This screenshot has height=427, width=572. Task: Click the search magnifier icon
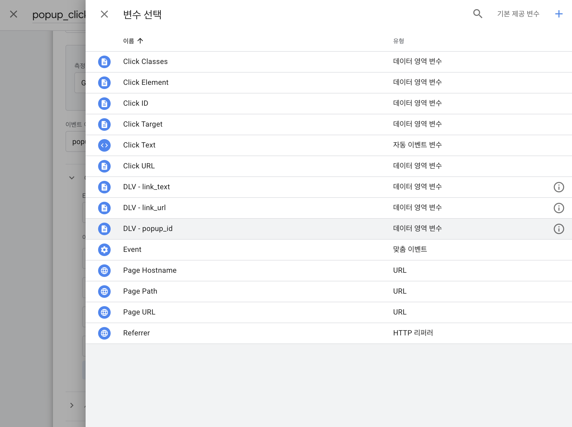point(478,14)
